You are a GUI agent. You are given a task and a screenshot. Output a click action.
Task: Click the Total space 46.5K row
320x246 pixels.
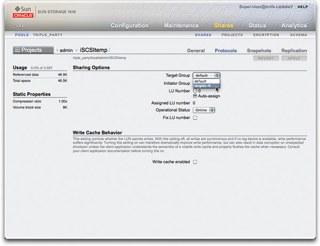[x=40, y=81]
